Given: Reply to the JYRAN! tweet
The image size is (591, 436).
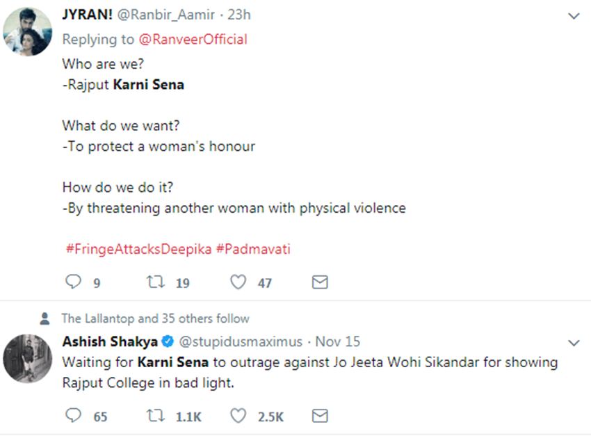Looking at the screenshot, I should click(x=72, y=282).
